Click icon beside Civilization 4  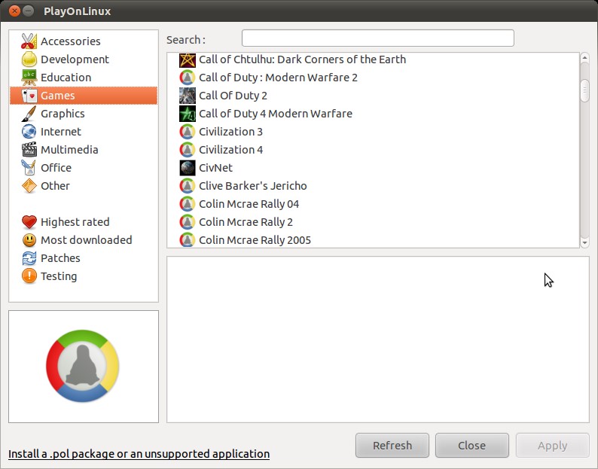point(188,150)
